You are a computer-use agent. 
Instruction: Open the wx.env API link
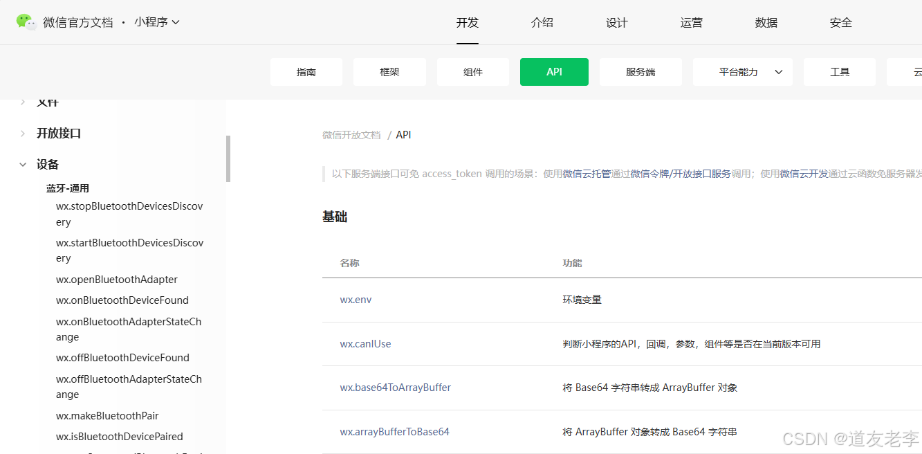click(x=356, y=300)
